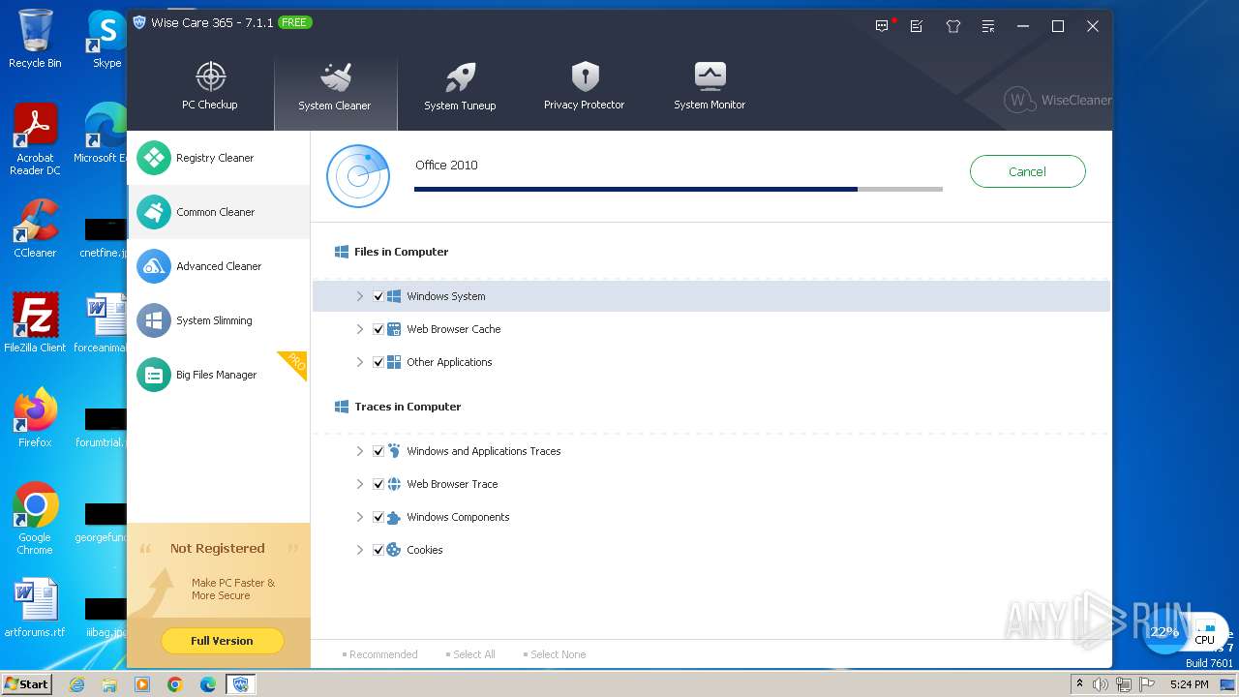1239x697 pixels.
Task: Open the artforums.rtf desktop file
Action: coord(35,608)
